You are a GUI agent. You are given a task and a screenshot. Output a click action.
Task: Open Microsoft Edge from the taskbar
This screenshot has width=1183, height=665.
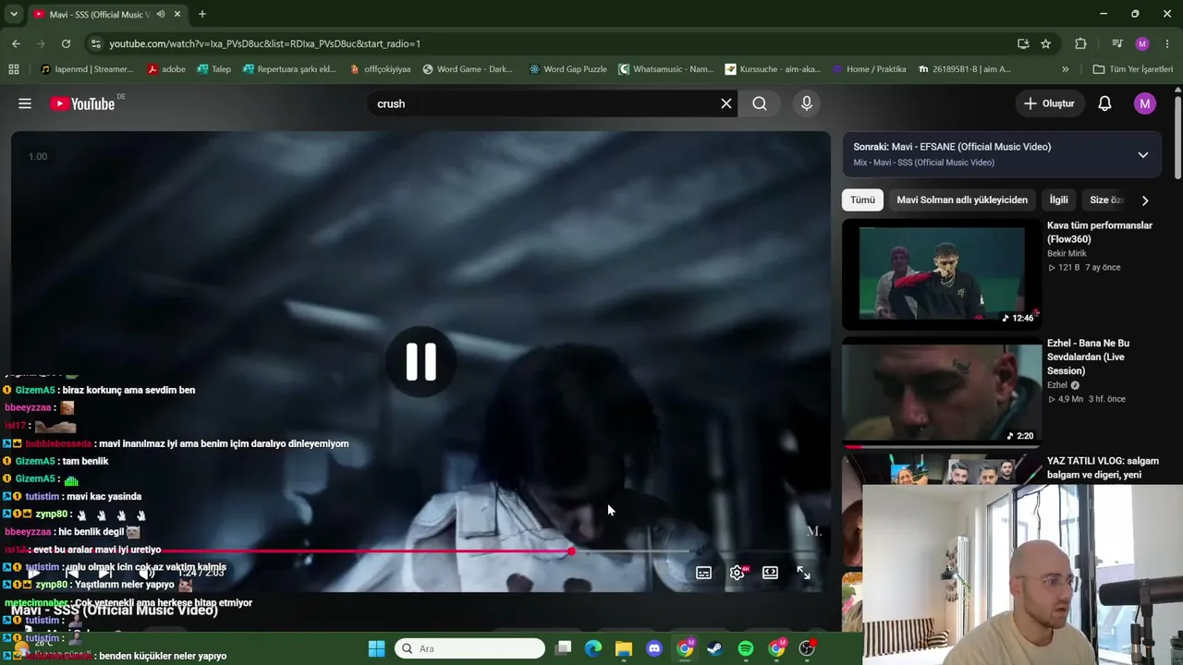click(593, 648)
